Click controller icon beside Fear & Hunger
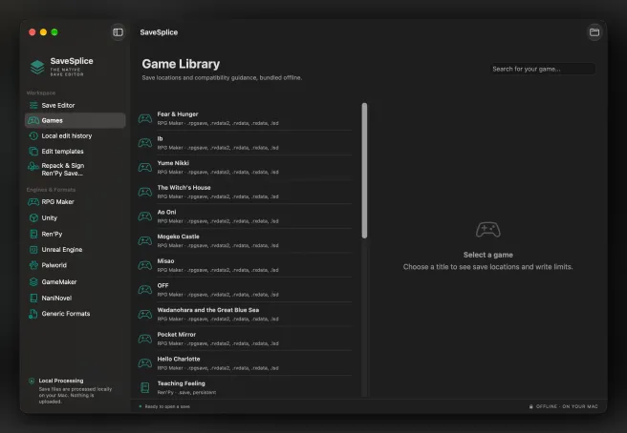Screen dimensions: 627x433 [145, 118]
